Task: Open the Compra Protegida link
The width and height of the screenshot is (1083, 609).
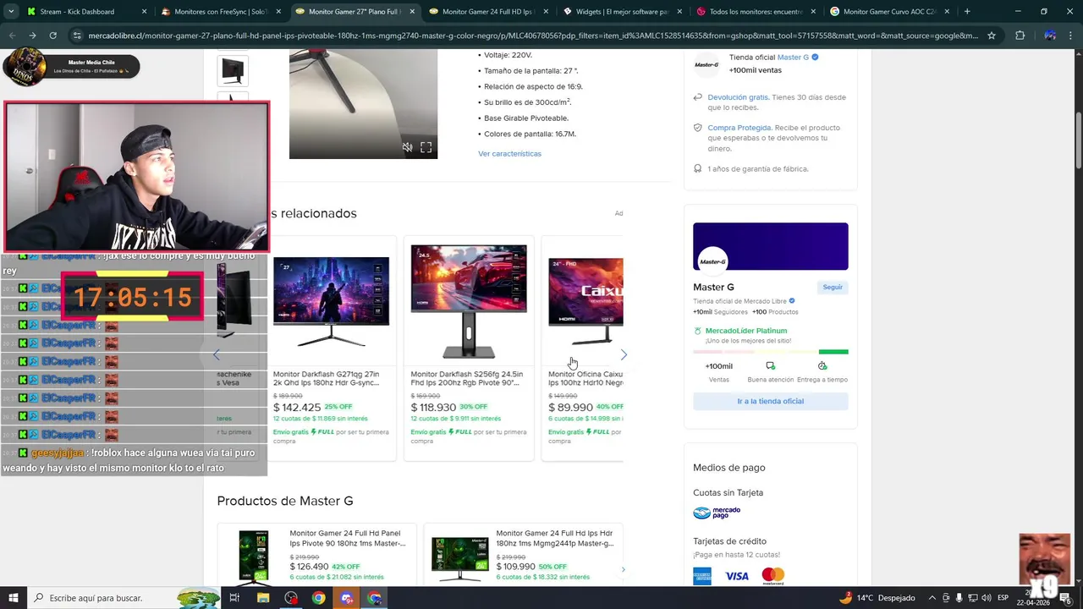Action: (x=739, y=128)
